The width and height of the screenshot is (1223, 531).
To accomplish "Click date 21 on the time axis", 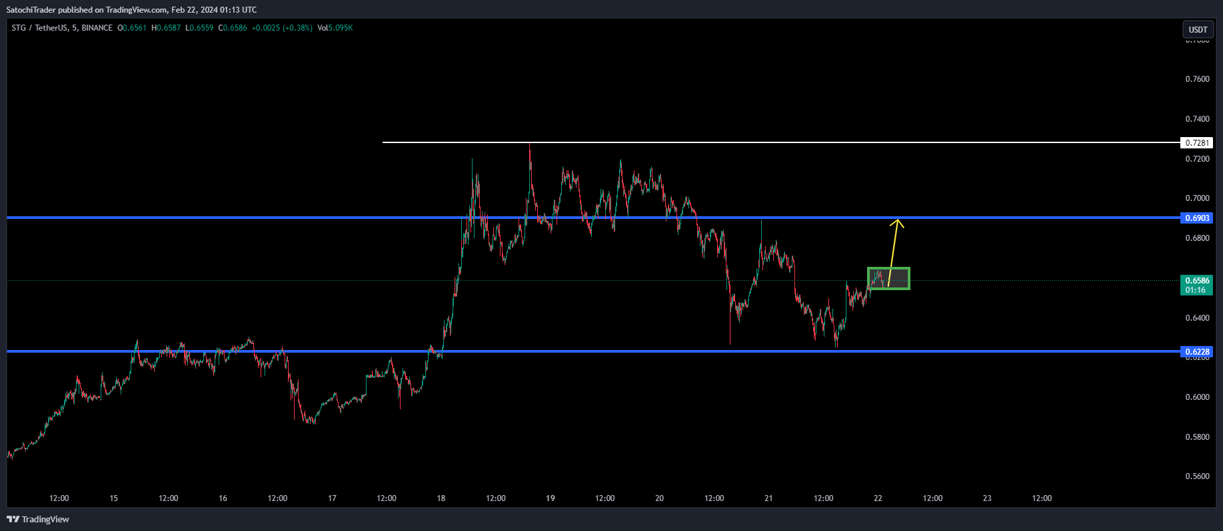I will [768, 498].
